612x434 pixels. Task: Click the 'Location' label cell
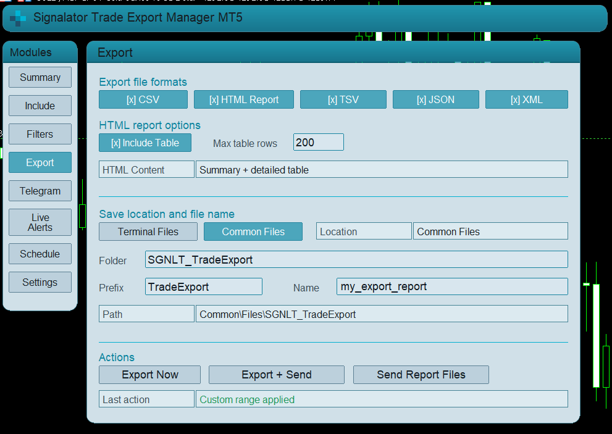pyautogui.click(x=364, y=231)
